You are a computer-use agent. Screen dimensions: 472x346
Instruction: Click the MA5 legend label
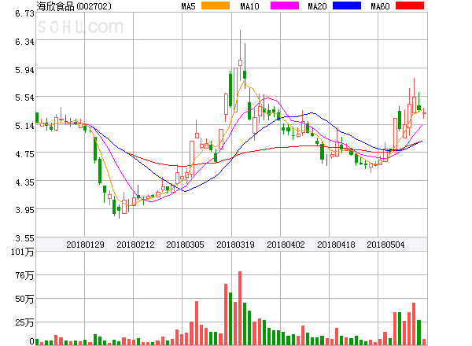(189, 6)
